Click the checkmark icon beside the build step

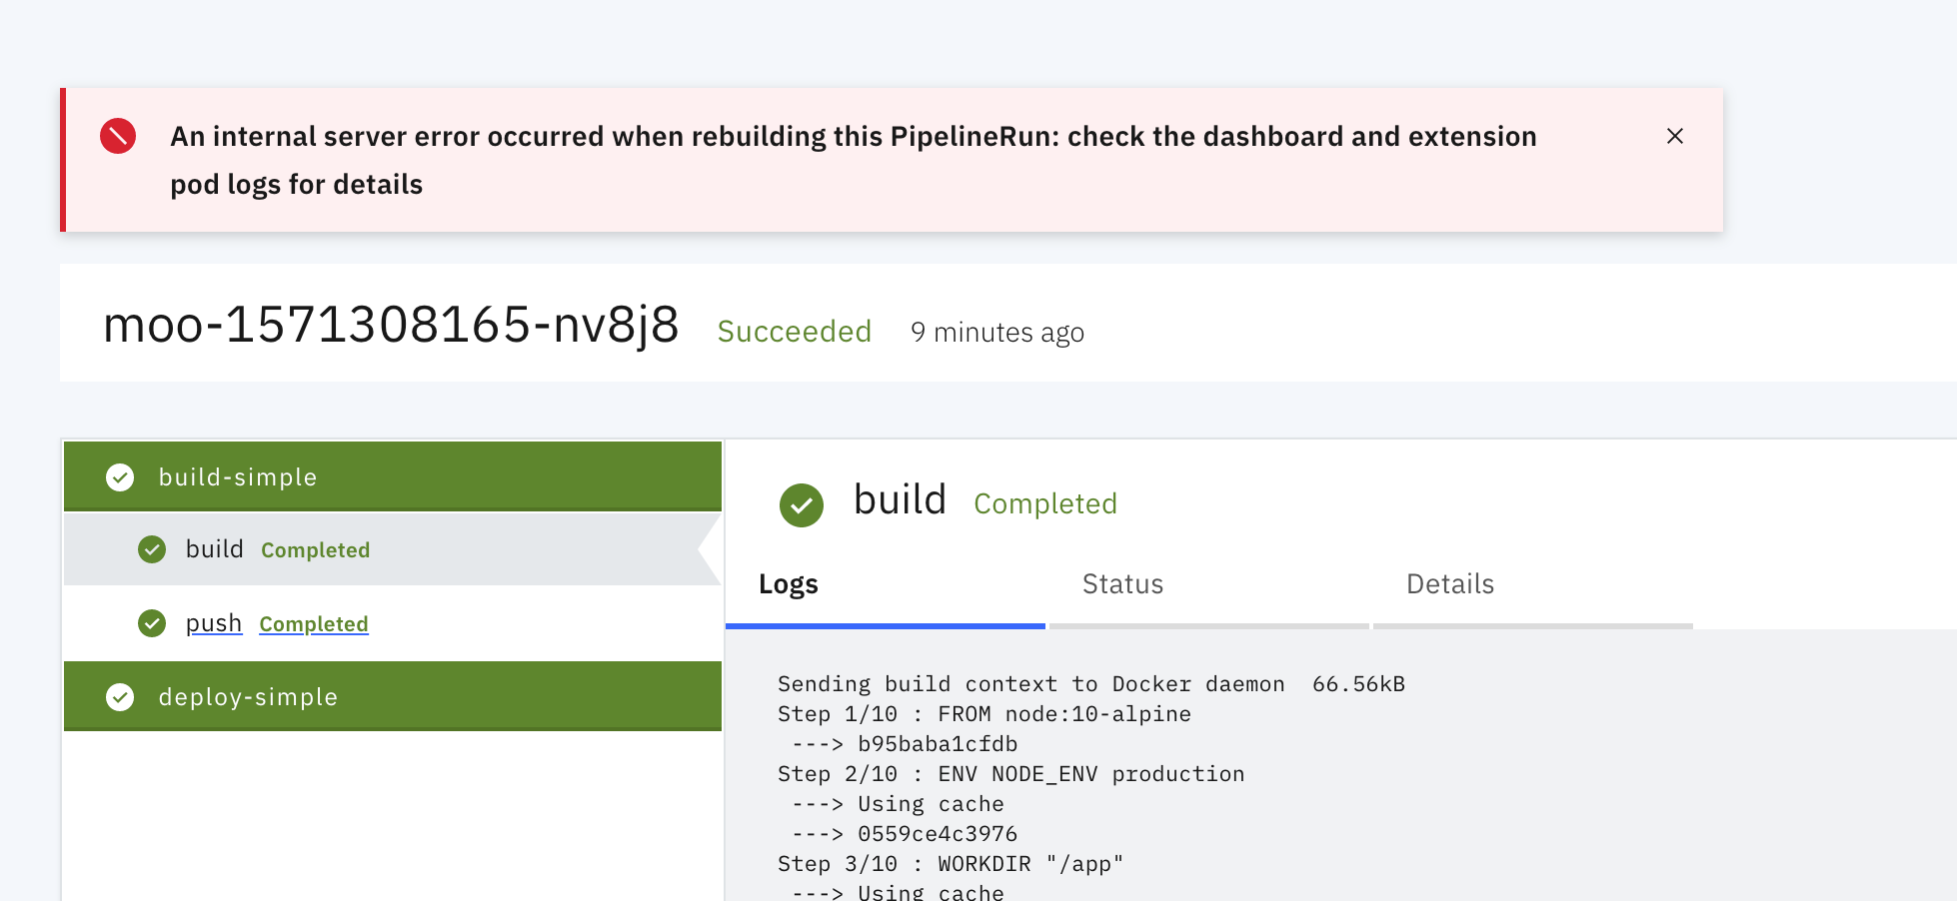coord(151,549)
